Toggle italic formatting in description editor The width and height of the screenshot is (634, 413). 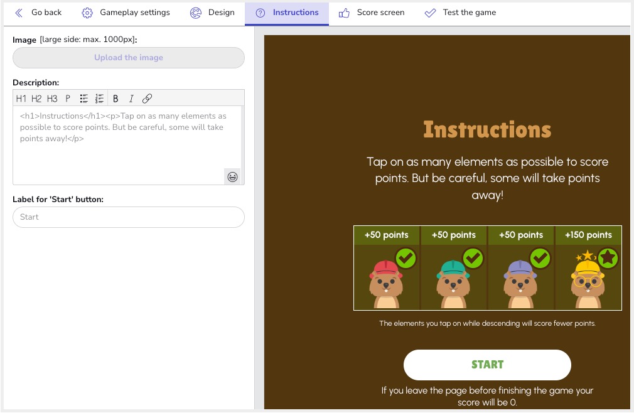131,99
